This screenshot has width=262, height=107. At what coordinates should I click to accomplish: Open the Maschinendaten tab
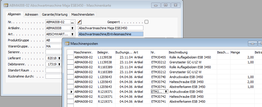(83, 14)
